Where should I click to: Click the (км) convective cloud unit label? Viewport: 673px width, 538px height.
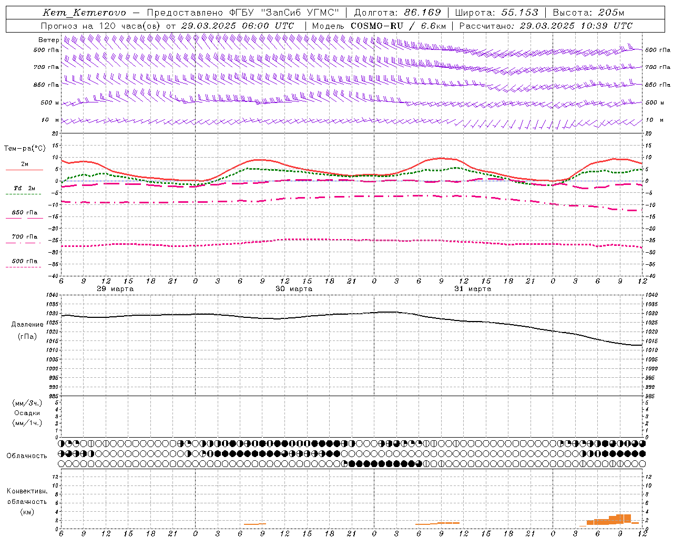[x=27, y=512]
